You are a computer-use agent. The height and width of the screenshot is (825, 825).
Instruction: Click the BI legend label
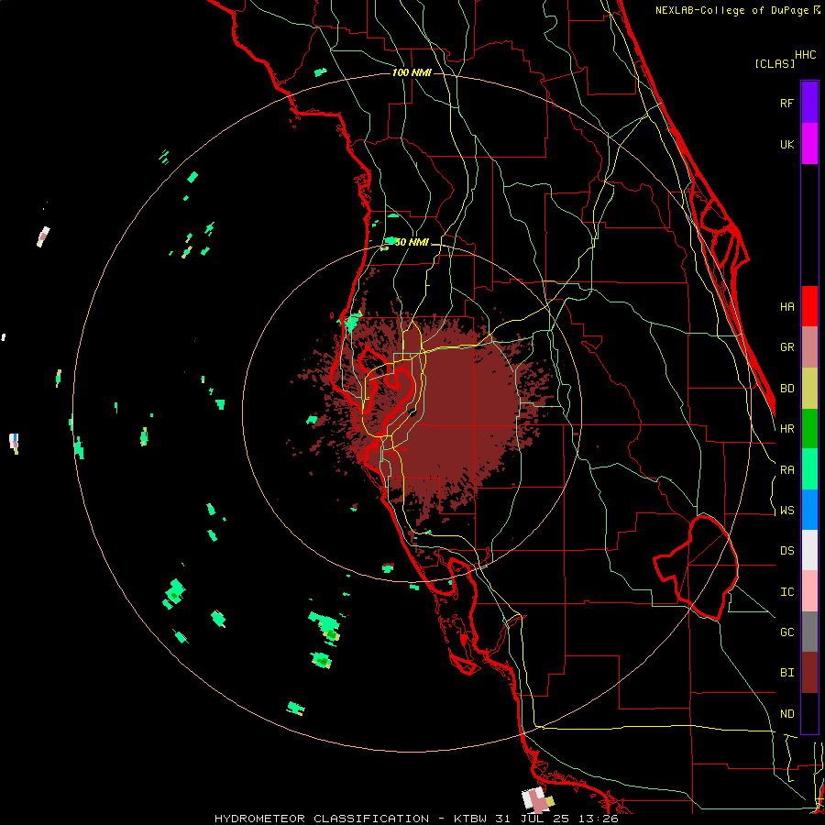tap(786, 673)
